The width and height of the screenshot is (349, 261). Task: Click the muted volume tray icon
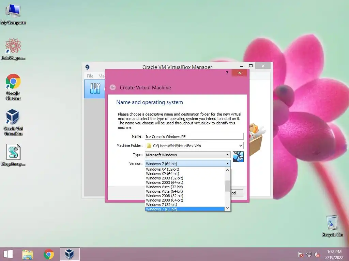[317, 255]
